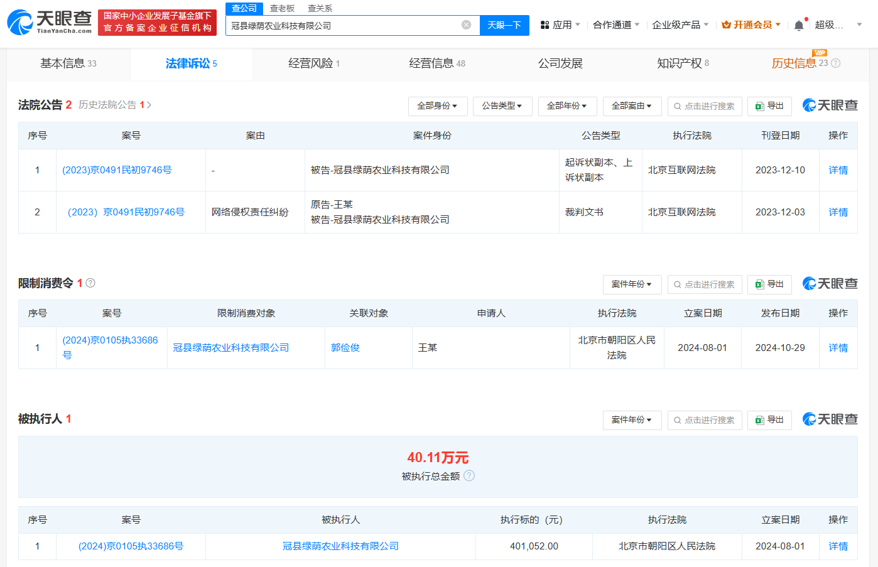
Task: Click help icon next to 被执行总金额
Action: pos(469,476)
